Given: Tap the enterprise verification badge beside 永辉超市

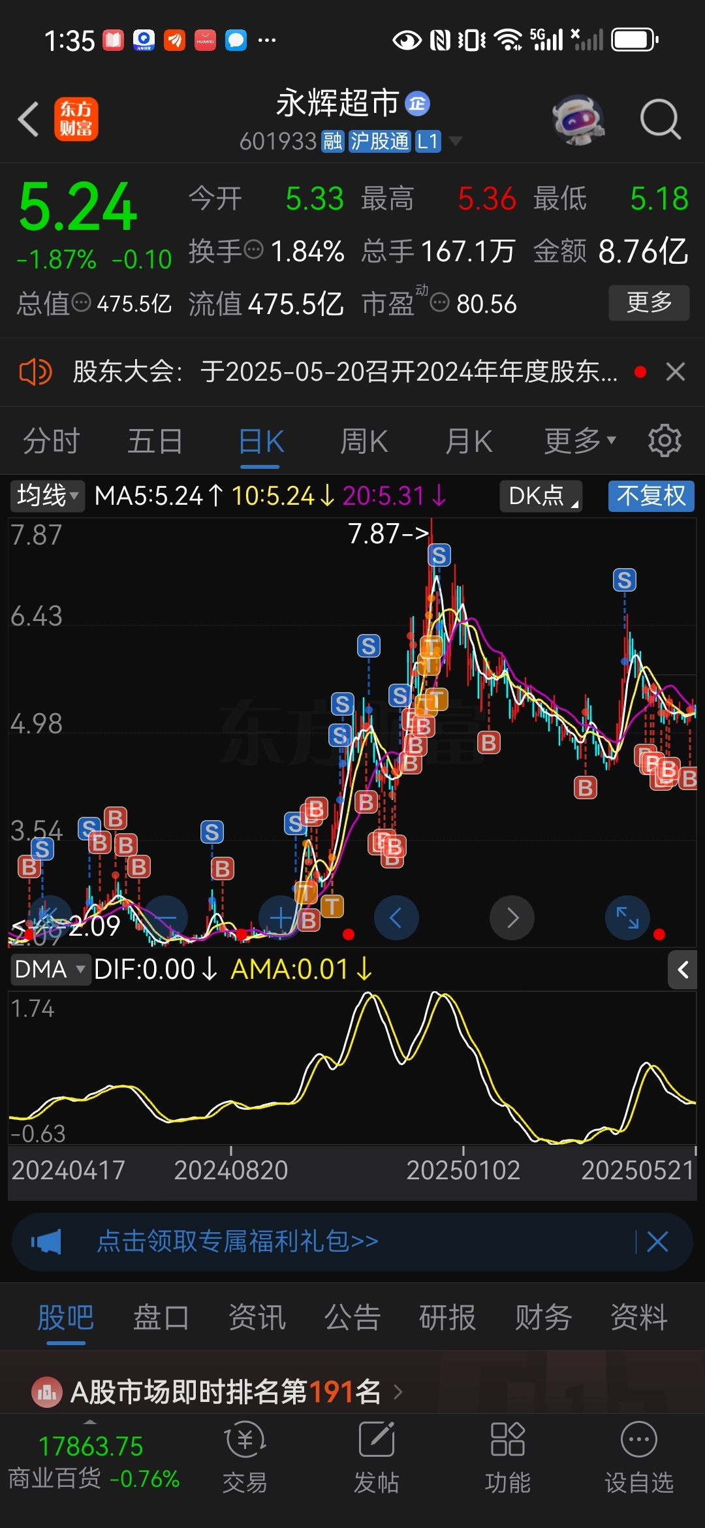Looking at the screenshot, I should point(417,103).
